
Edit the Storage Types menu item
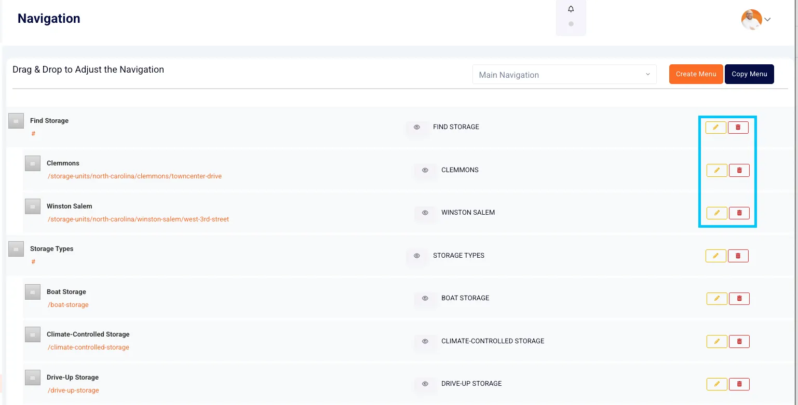(x=715, y=256)
